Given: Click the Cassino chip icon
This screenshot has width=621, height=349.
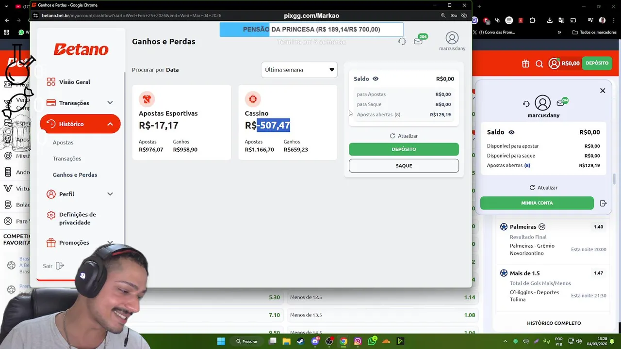Looking at the screenshot, I should [253, 99].
